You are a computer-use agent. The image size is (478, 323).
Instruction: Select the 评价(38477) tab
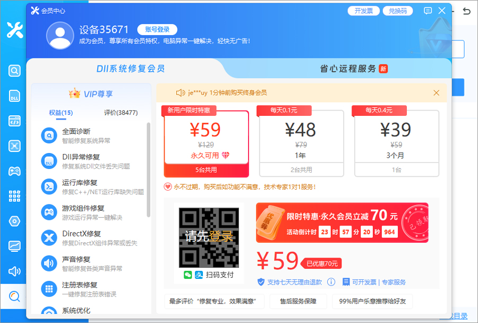[x=121, y=113]
